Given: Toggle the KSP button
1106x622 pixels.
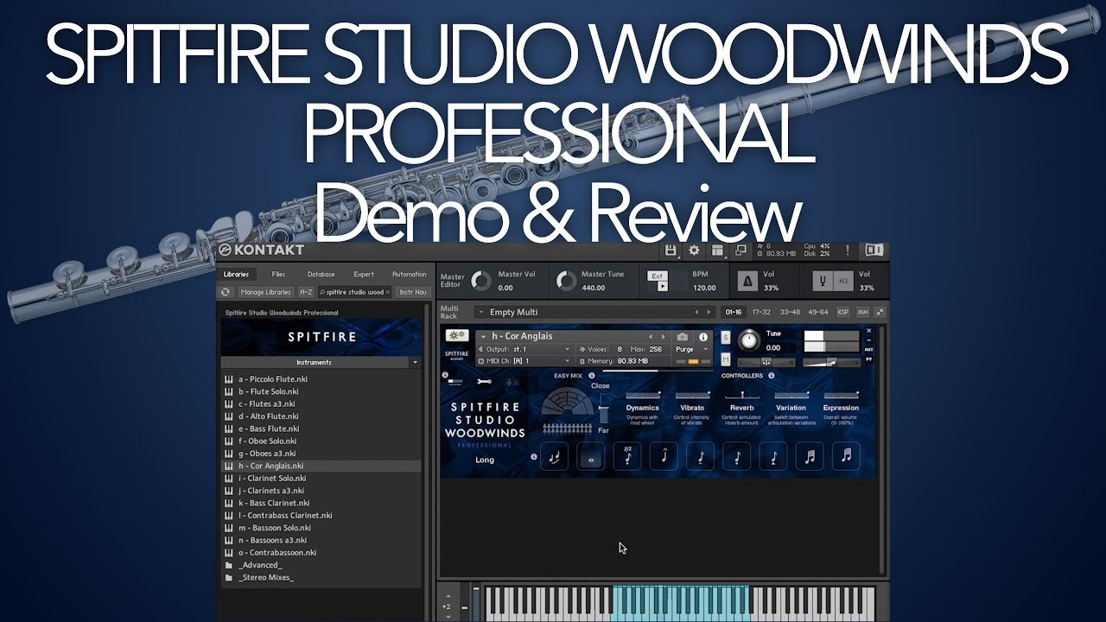Looking at the screenshot, I should pyautogui.click(x=843, y=312).
